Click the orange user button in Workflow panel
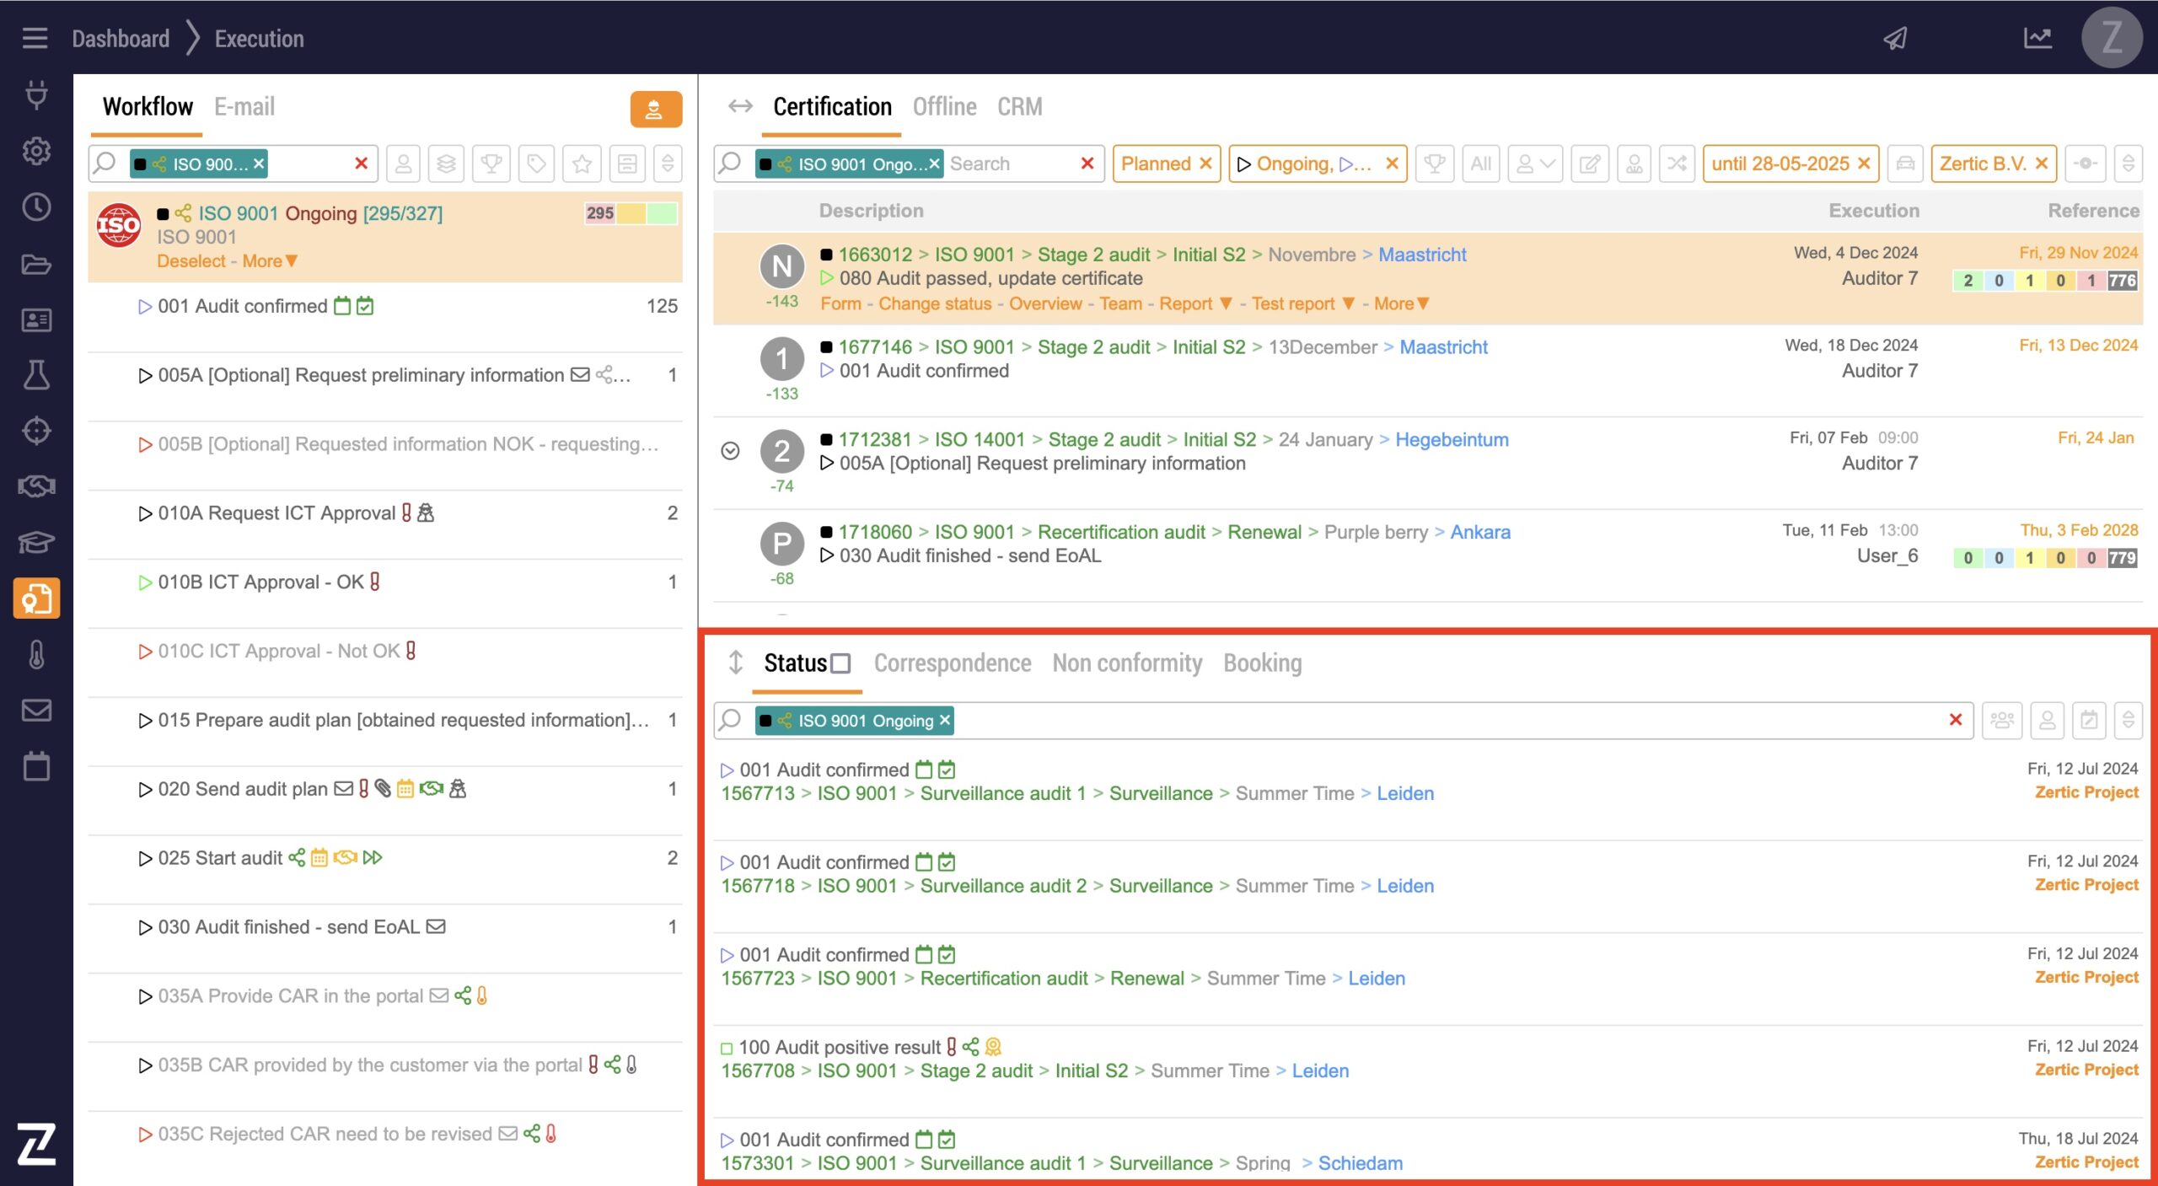 (655, 110)
